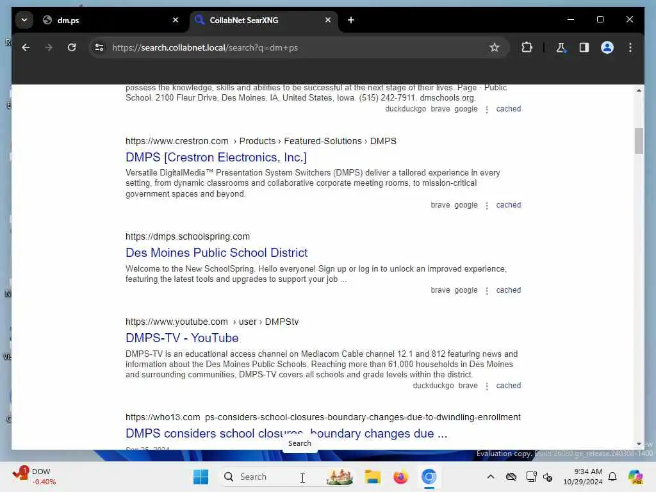Open cached link for DMPS-TV YouTube result
The image size is (656, 492).
coord(508,386)
